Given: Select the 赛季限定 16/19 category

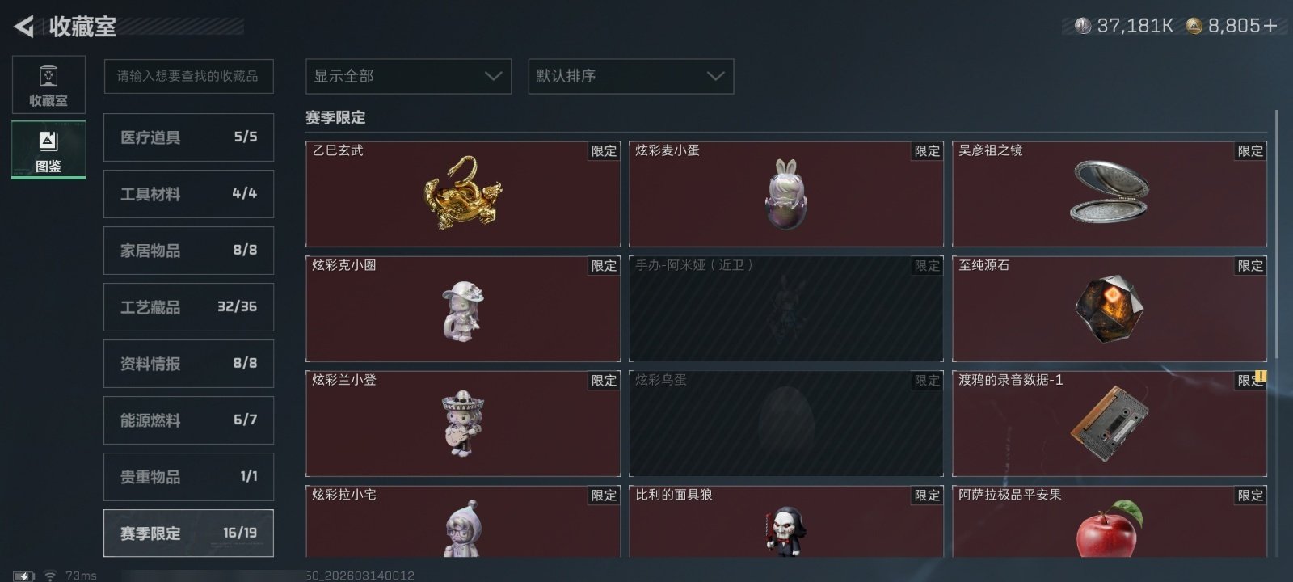Looking at the screenshot, I should [188, 533].
